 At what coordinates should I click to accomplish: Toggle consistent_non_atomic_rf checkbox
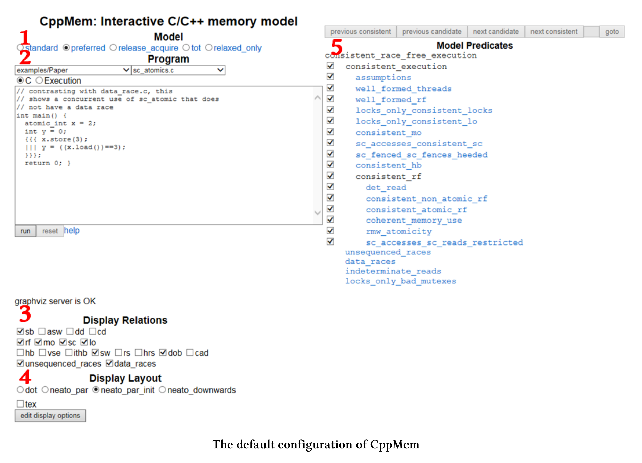pos(330,198)
